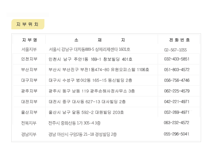Select the address 경남 마산시 구암2동 21-18
This screenshot has height=159, width=215.
71,134
